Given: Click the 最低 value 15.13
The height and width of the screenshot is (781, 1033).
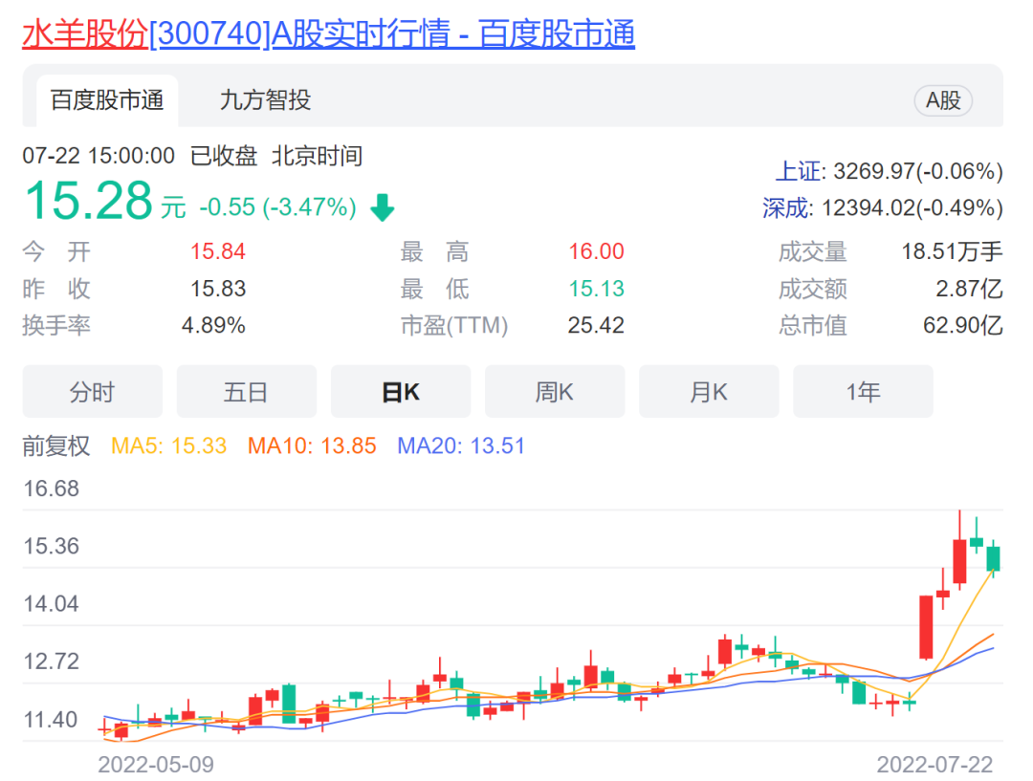Looking at the screenshot, I should point(596,289).
